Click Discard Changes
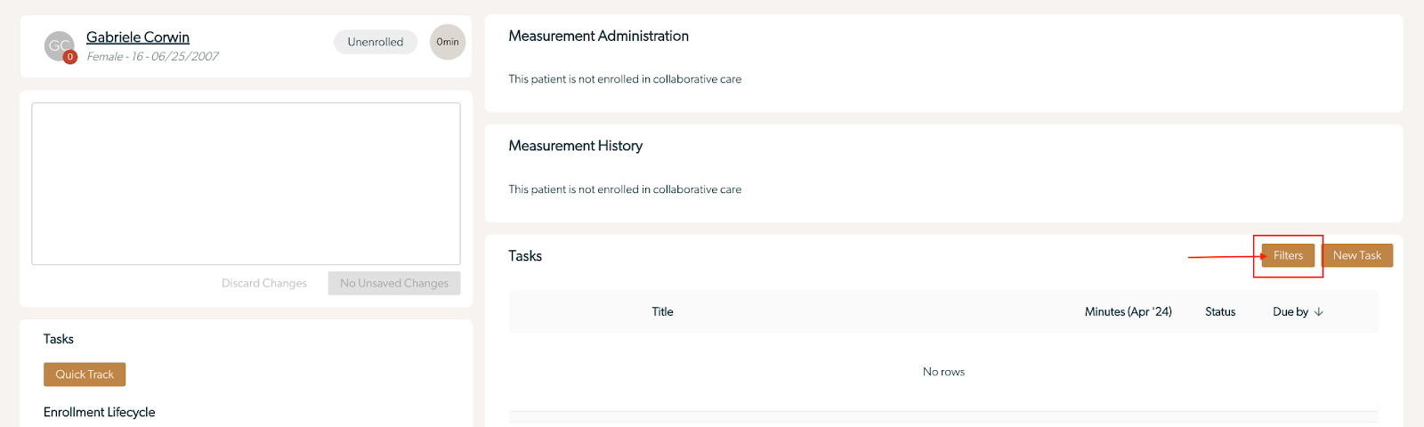Viewport: 1424px width, 427px height. tap(264, 284)
